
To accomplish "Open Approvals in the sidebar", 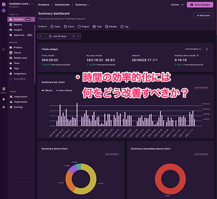I will pos(19,35).
